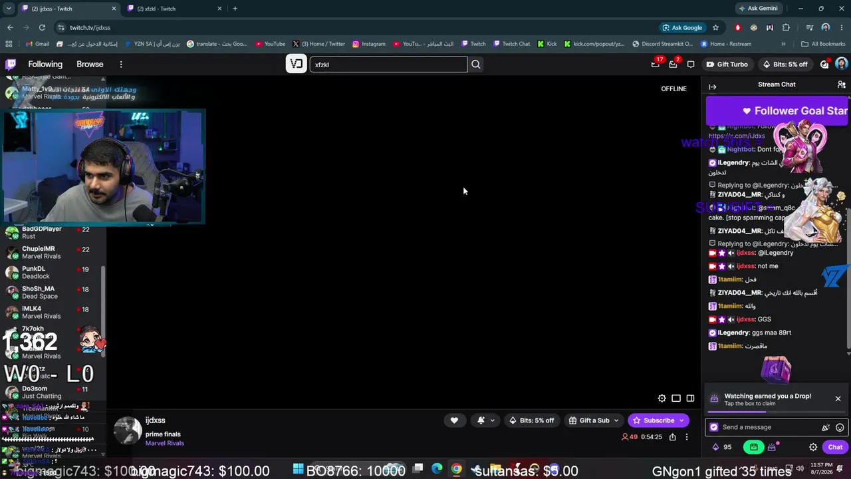Viewport: 851px width, 479px height.
Task: Open the Gmail bookmark
Action: 37,44
